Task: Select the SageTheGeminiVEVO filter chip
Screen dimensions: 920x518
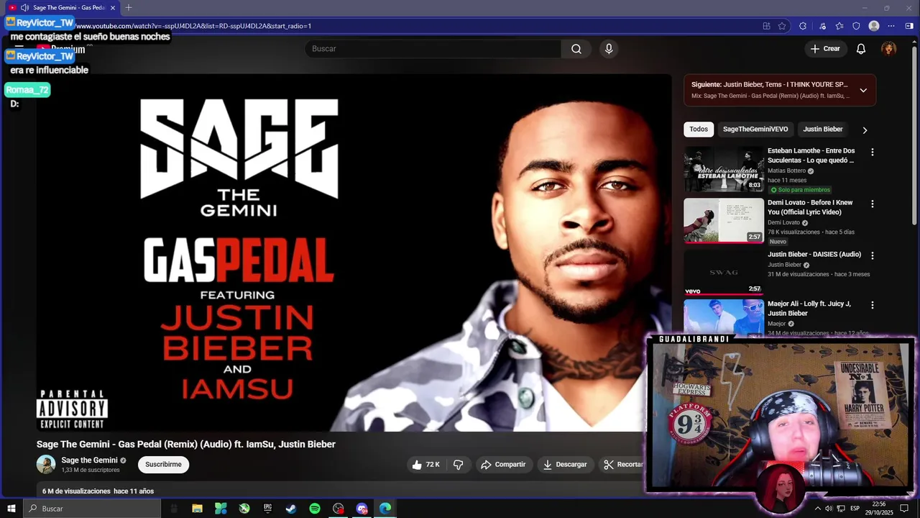Action: [x=755, y=129]
